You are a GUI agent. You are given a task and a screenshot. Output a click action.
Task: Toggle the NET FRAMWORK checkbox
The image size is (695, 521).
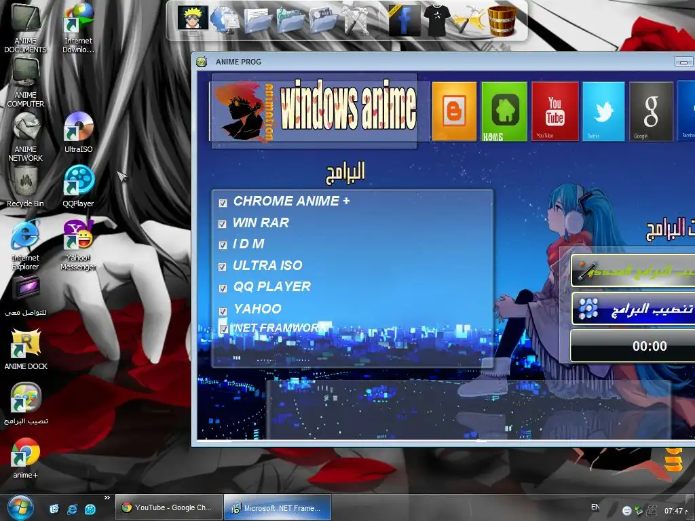point(224,329)
